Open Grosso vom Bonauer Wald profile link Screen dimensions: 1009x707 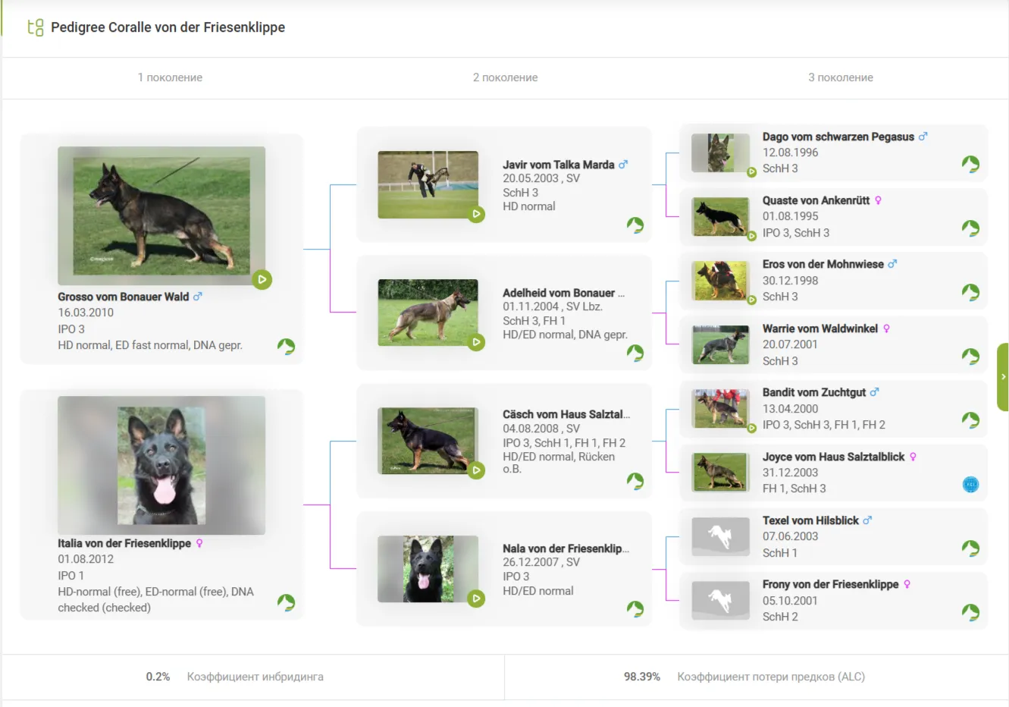124,297
